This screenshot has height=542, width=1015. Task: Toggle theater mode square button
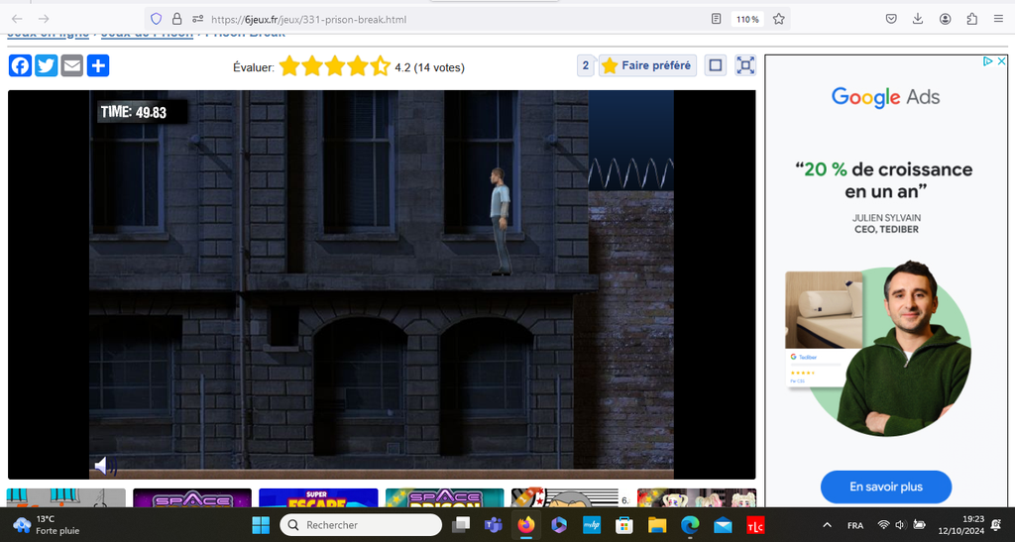(x=715, y=65)
